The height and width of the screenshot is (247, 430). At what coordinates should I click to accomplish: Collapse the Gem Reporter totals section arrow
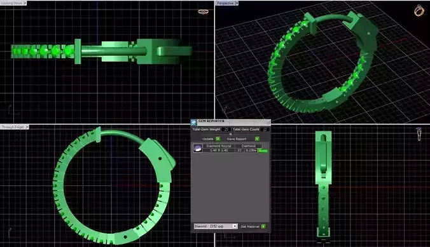pos(230,134)
